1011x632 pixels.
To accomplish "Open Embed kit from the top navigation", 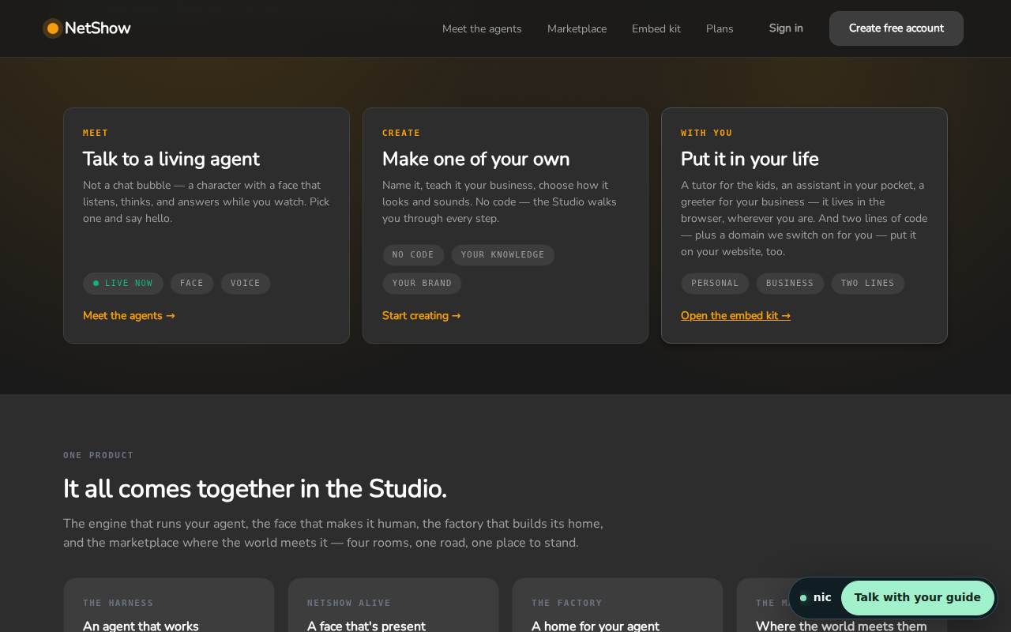I will pyautogui.click(x=656, y=28).
